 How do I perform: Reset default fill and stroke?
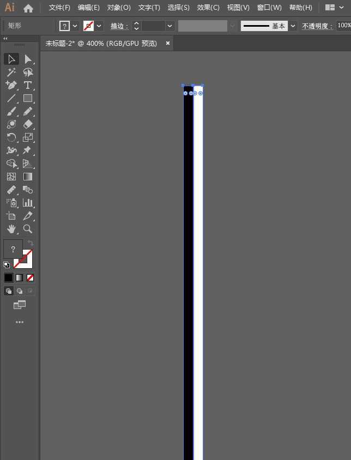coord(7,265)
